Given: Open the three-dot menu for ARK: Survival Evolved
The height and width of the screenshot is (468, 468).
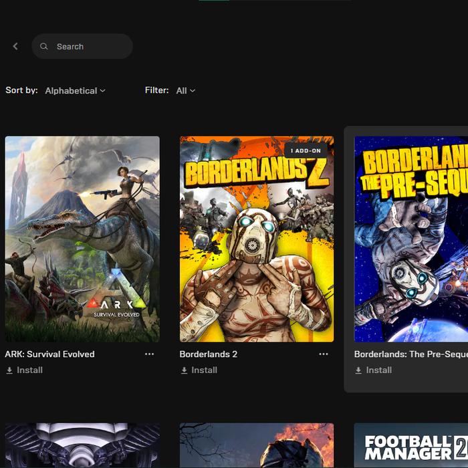Looking at the screenshot, I should (x=149, y=354).
